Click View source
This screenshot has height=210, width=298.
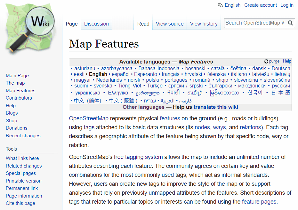pyautogui.click(x=169, y=24)
